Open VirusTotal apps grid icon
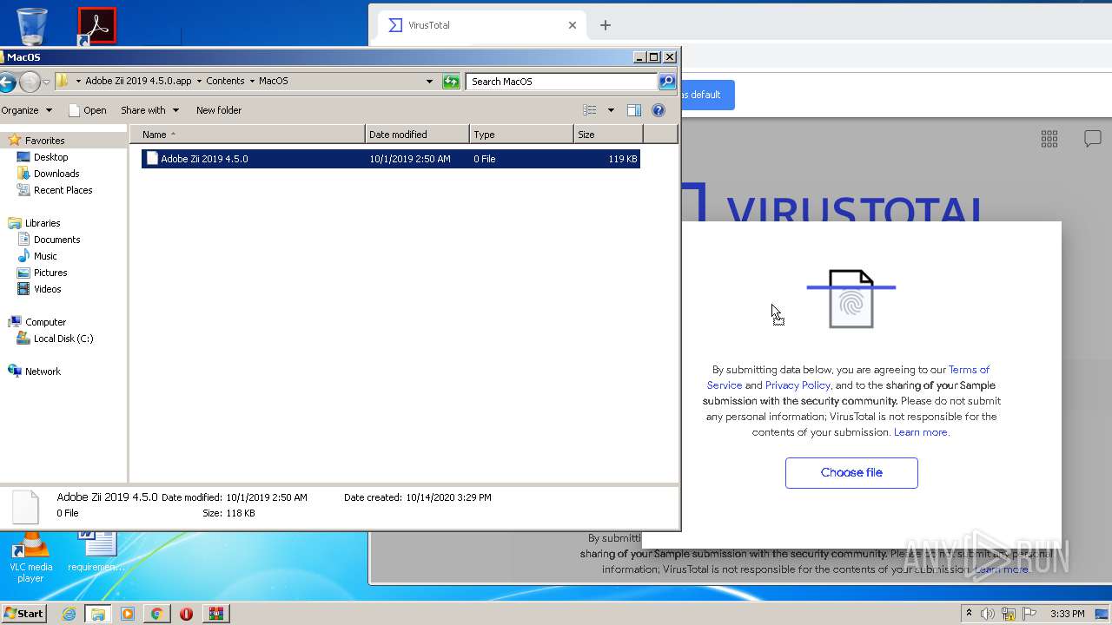This screenshot has width=1112, height=625. pyautogui.click(x=1049, y=139)
